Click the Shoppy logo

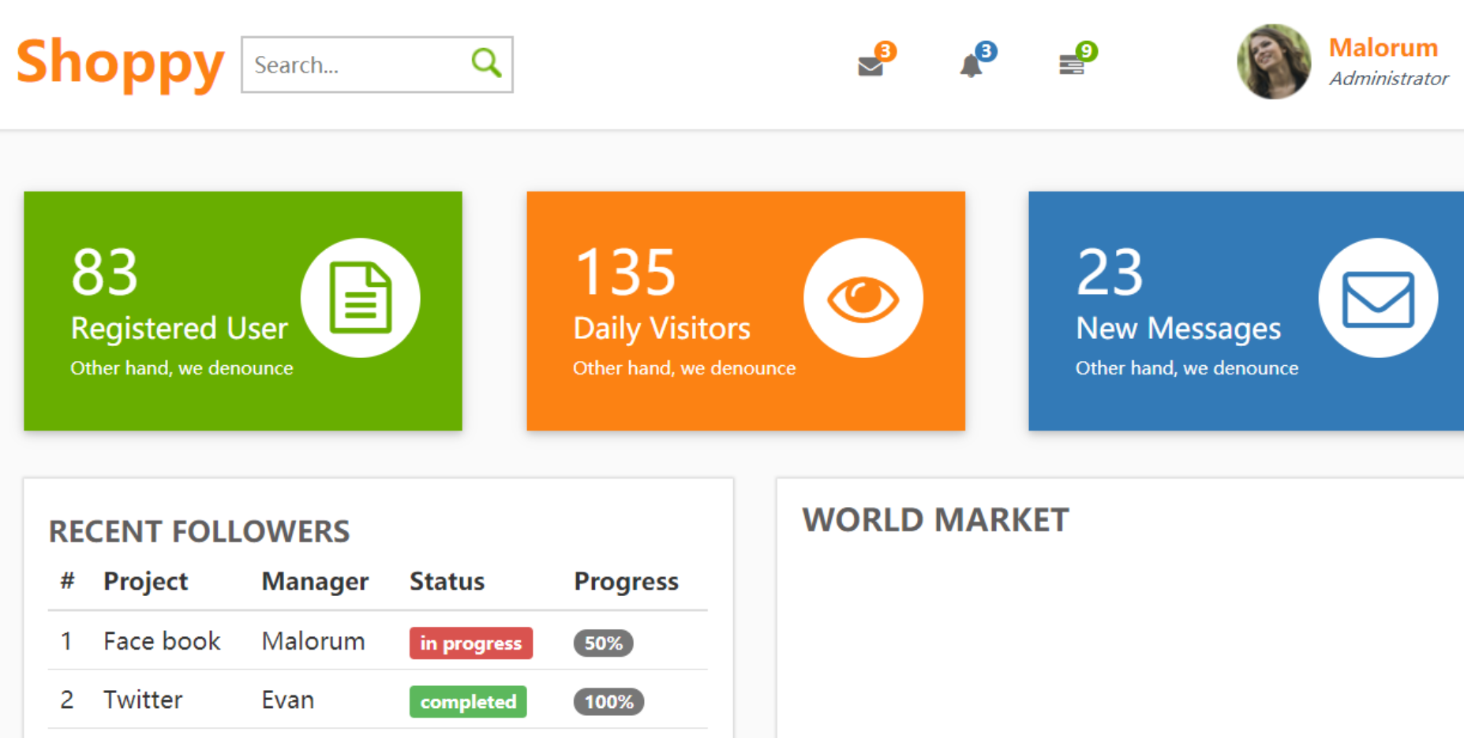(x=120, y=63)
